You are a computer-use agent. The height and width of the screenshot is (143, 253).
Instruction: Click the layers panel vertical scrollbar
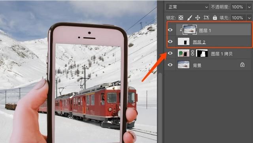[160, 108]
